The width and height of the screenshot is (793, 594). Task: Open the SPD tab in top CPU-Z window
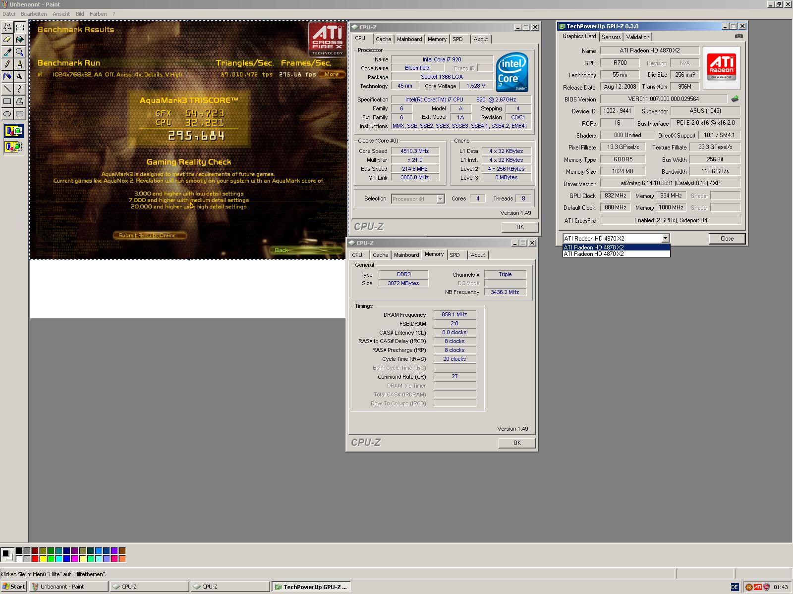pyautogui.click(x=458, y=39)
